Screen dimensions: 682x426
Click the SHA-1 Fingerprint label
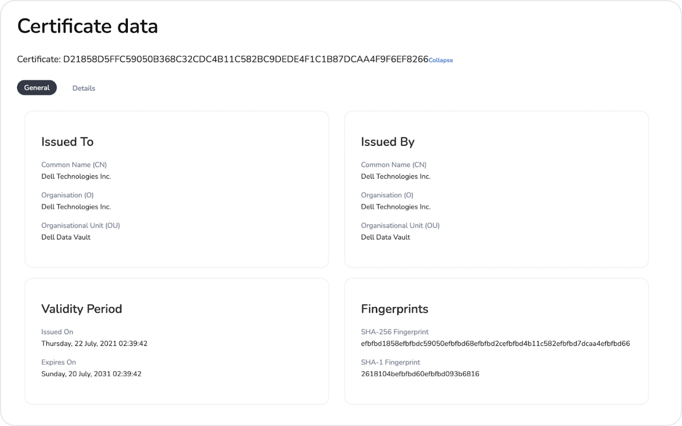pyautogui.click(x=390, y=362)
